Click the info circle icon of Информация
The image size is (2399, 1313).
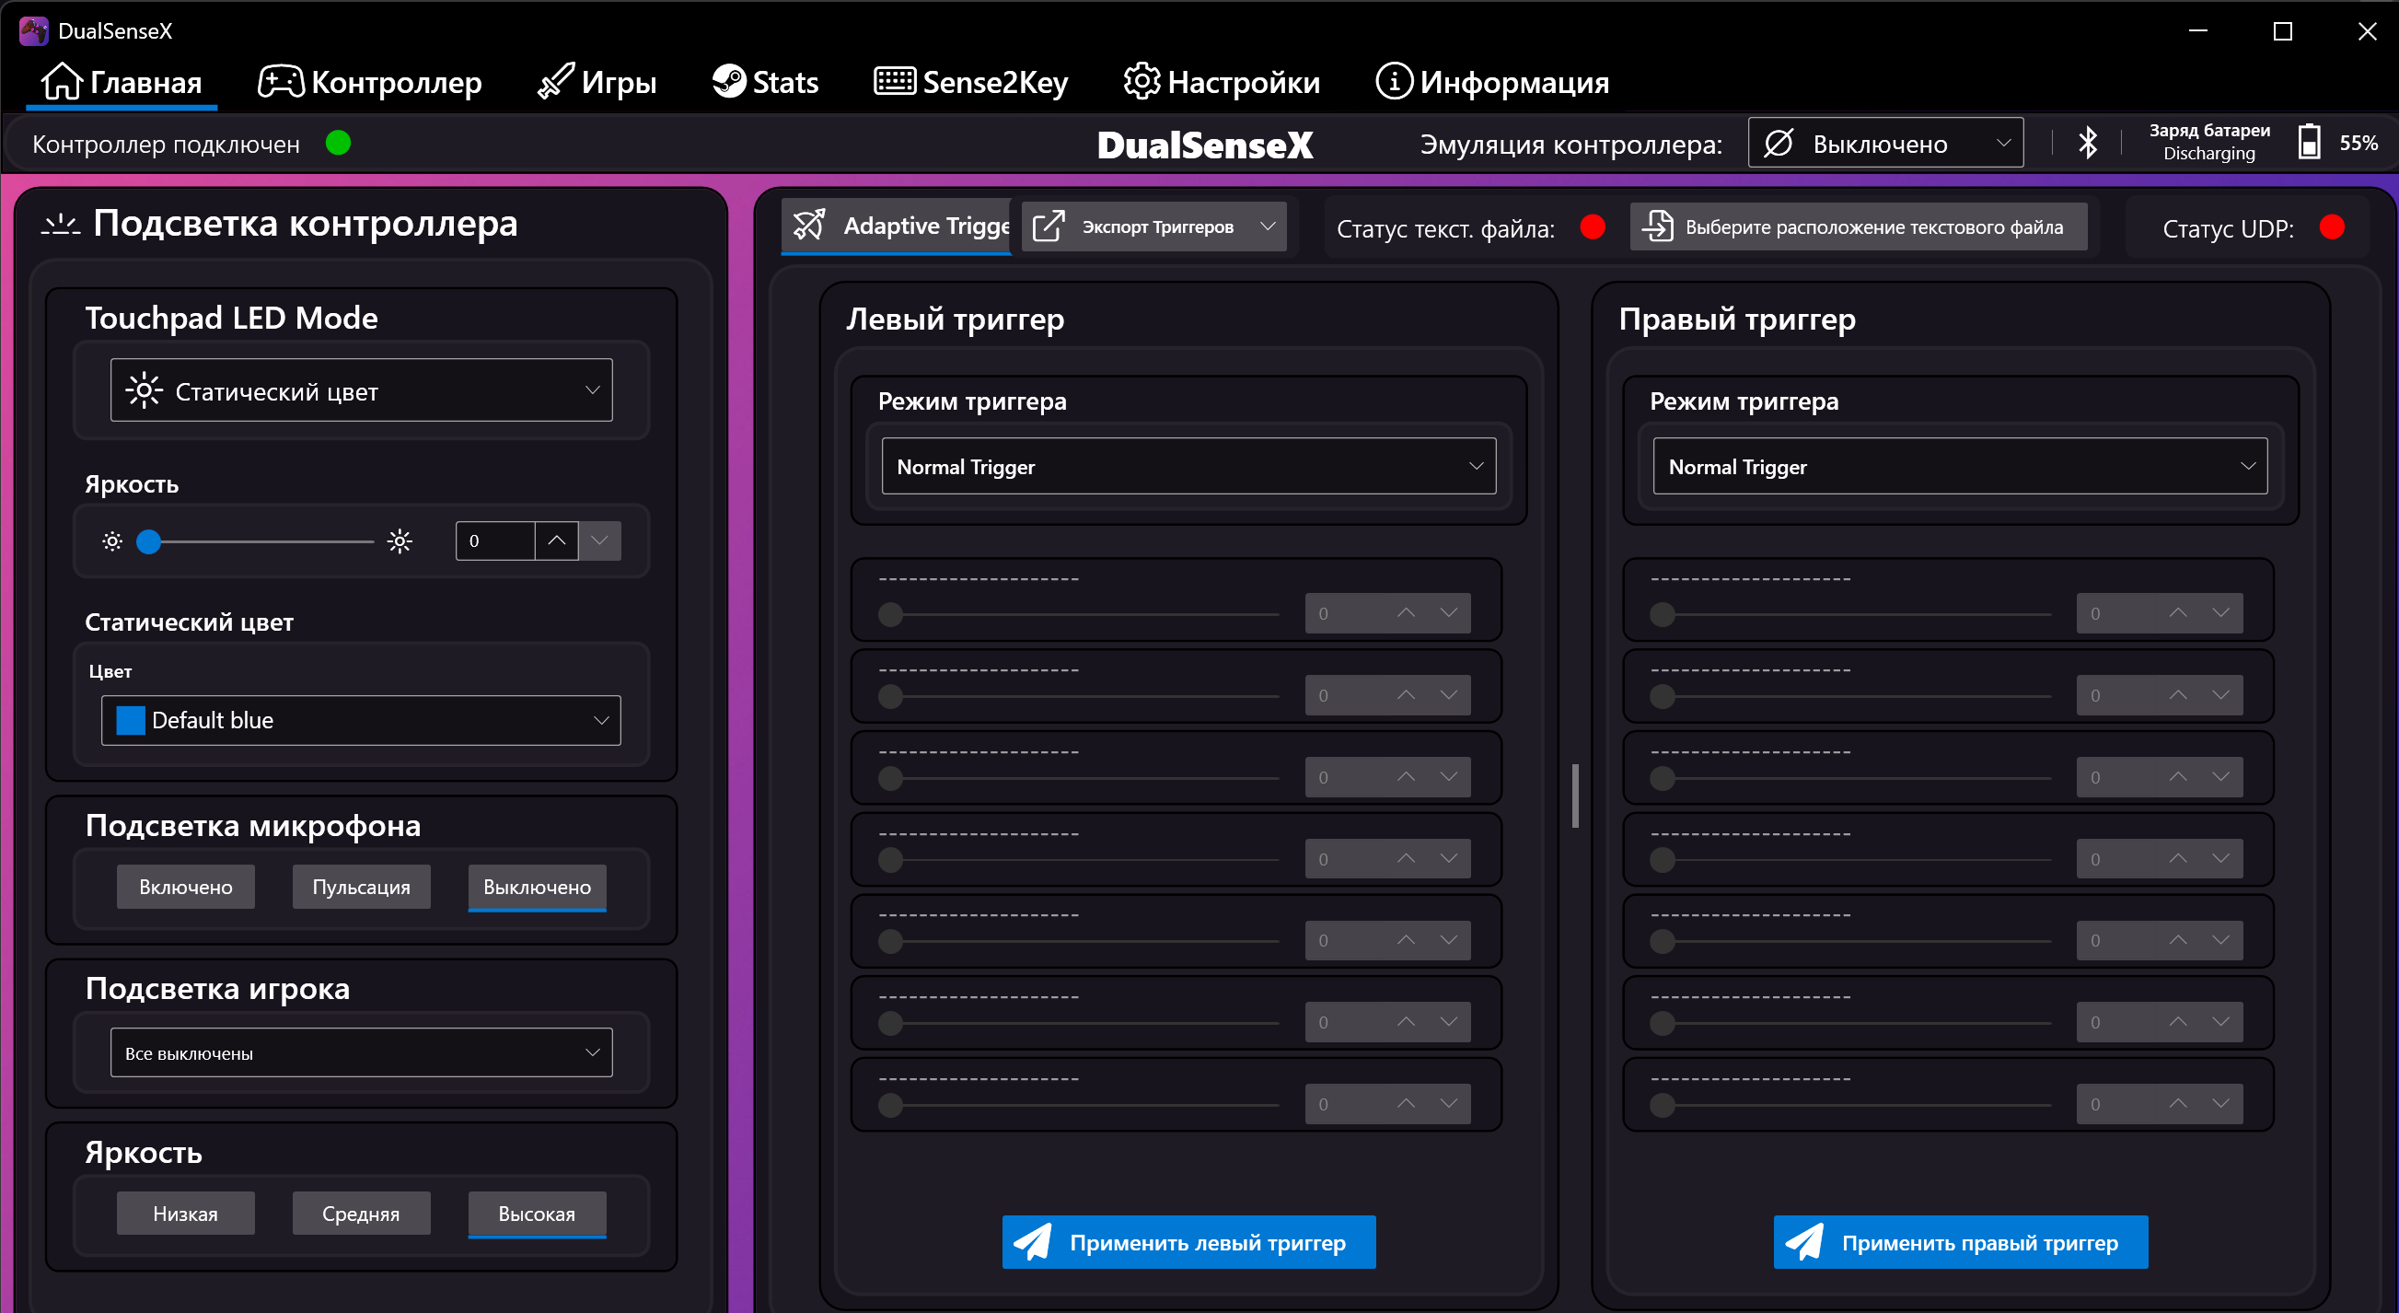pyautogui.click(x=1393, y=81)
